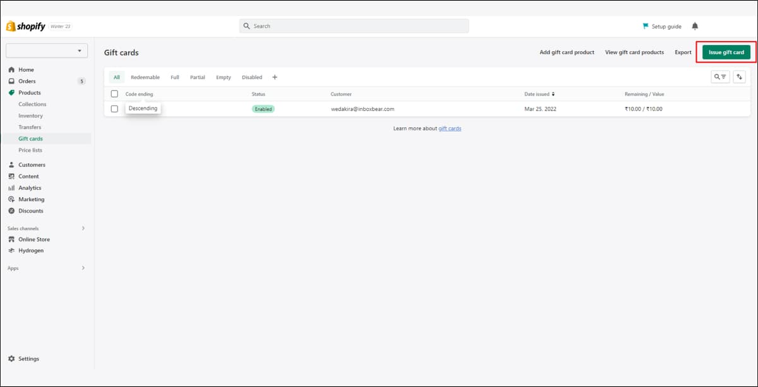This screenshot has width=758, height=387.
Task: Open search and filter button
Action: pos(720,77)
